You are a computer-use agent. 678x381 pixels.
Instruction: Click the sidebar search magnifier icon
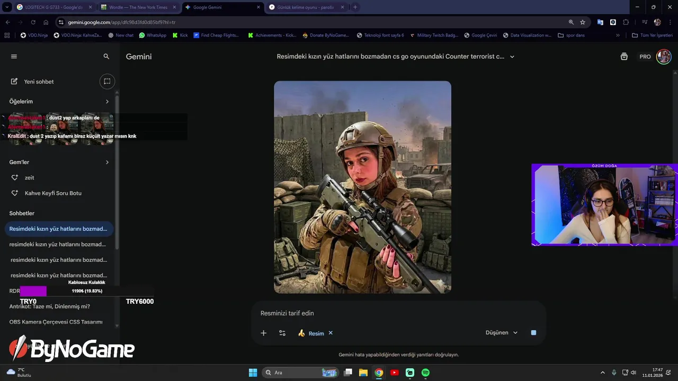pos(106,57)
